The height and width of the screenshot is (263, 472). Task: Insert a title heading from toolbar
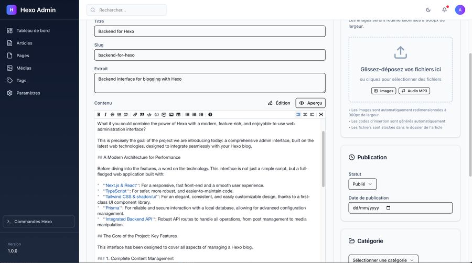click(126, 115)
